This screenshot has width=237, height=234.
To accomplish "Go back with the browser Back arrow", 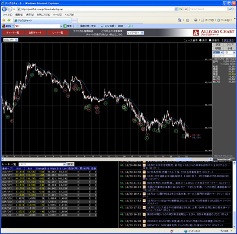I will pyautogui.click(x=4, y=9).
